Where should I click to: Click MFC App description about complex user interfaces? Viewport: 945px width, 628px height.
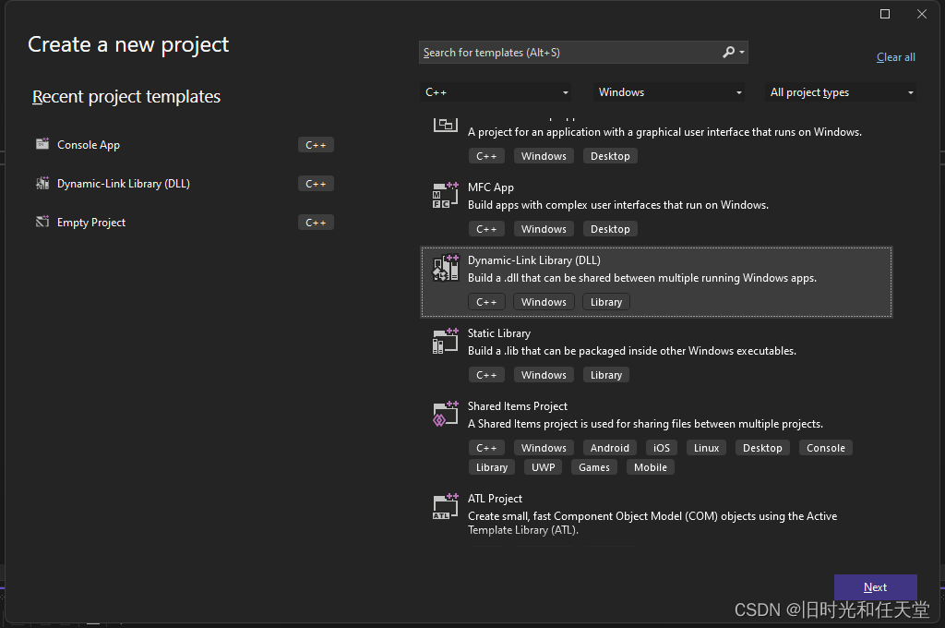[x=617, y=205]
